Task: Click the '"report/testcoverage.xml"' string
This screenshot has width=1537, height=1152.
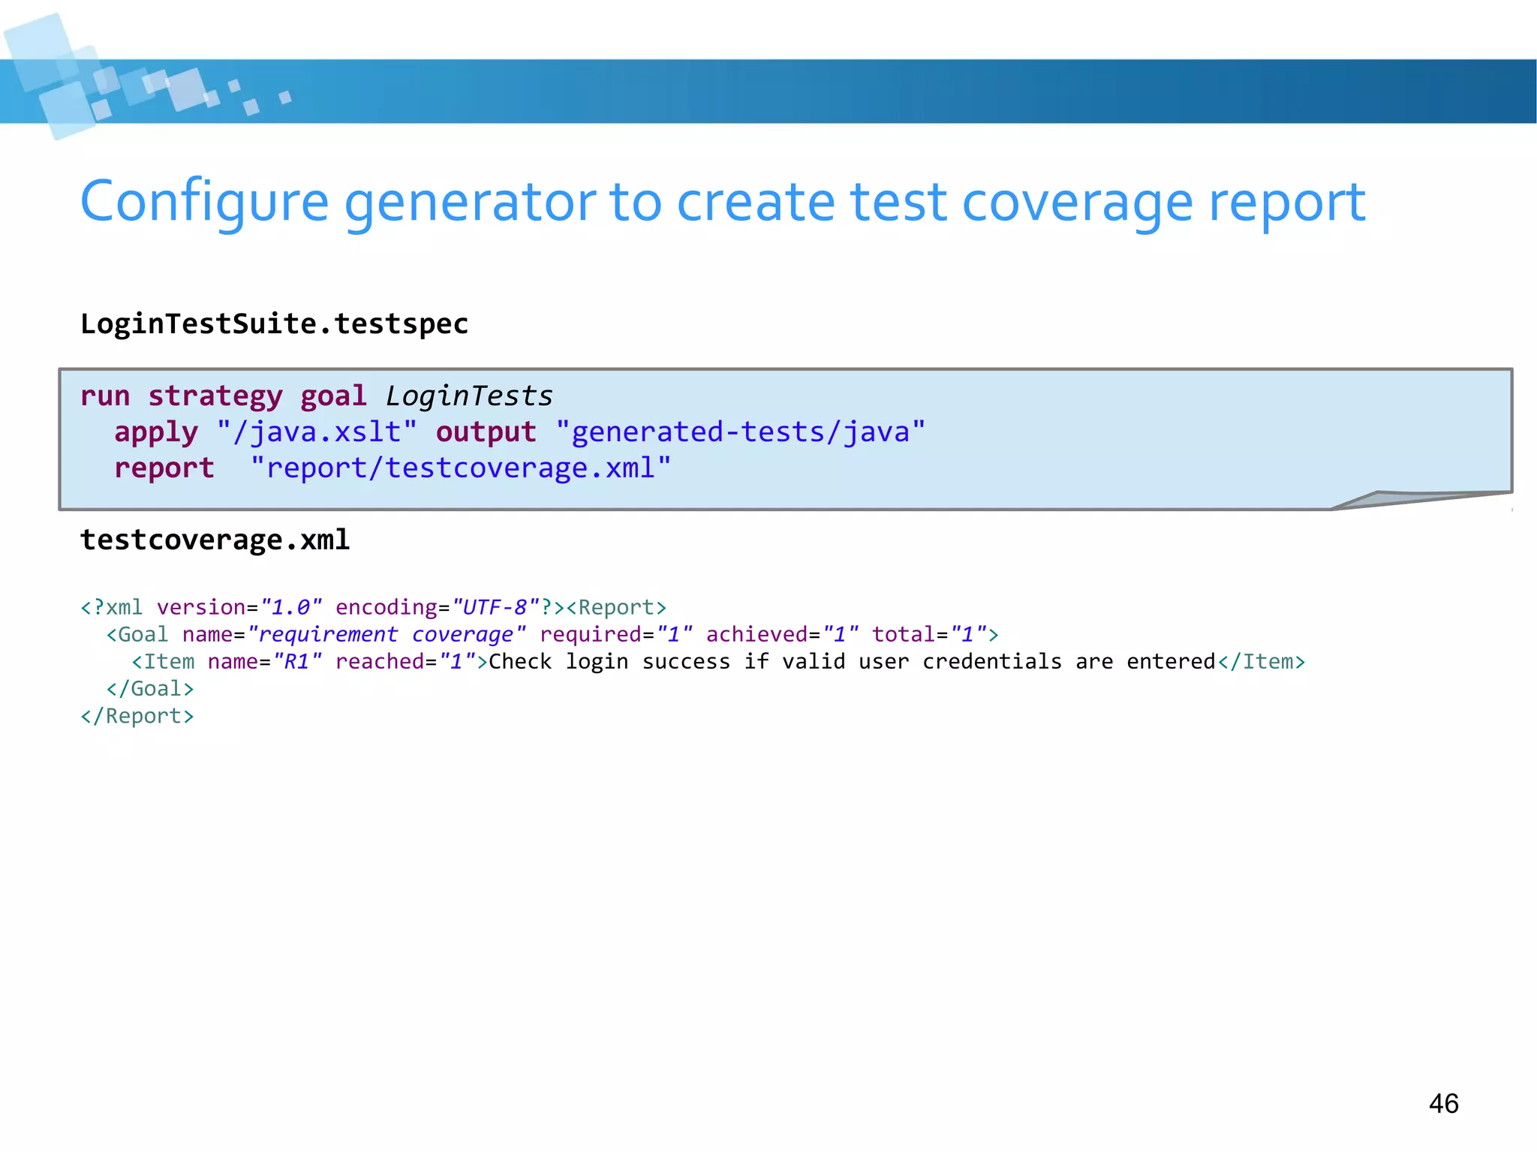Action: coord(461,468)
